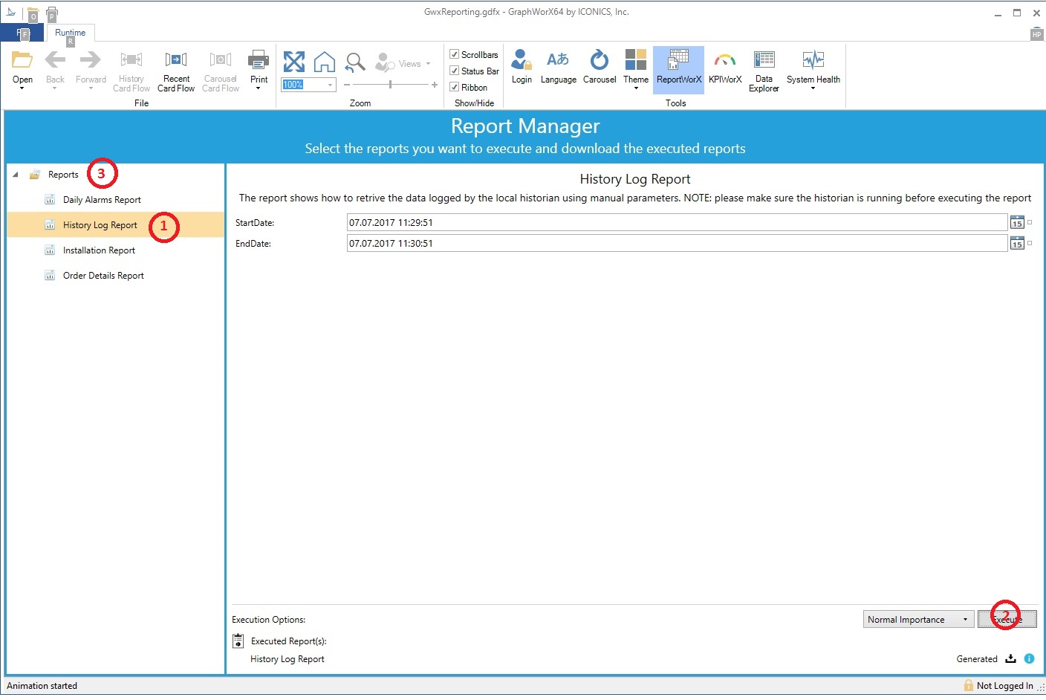Open a display with the Open folder icon
The image size is (1046, 700).
[22, 62]
